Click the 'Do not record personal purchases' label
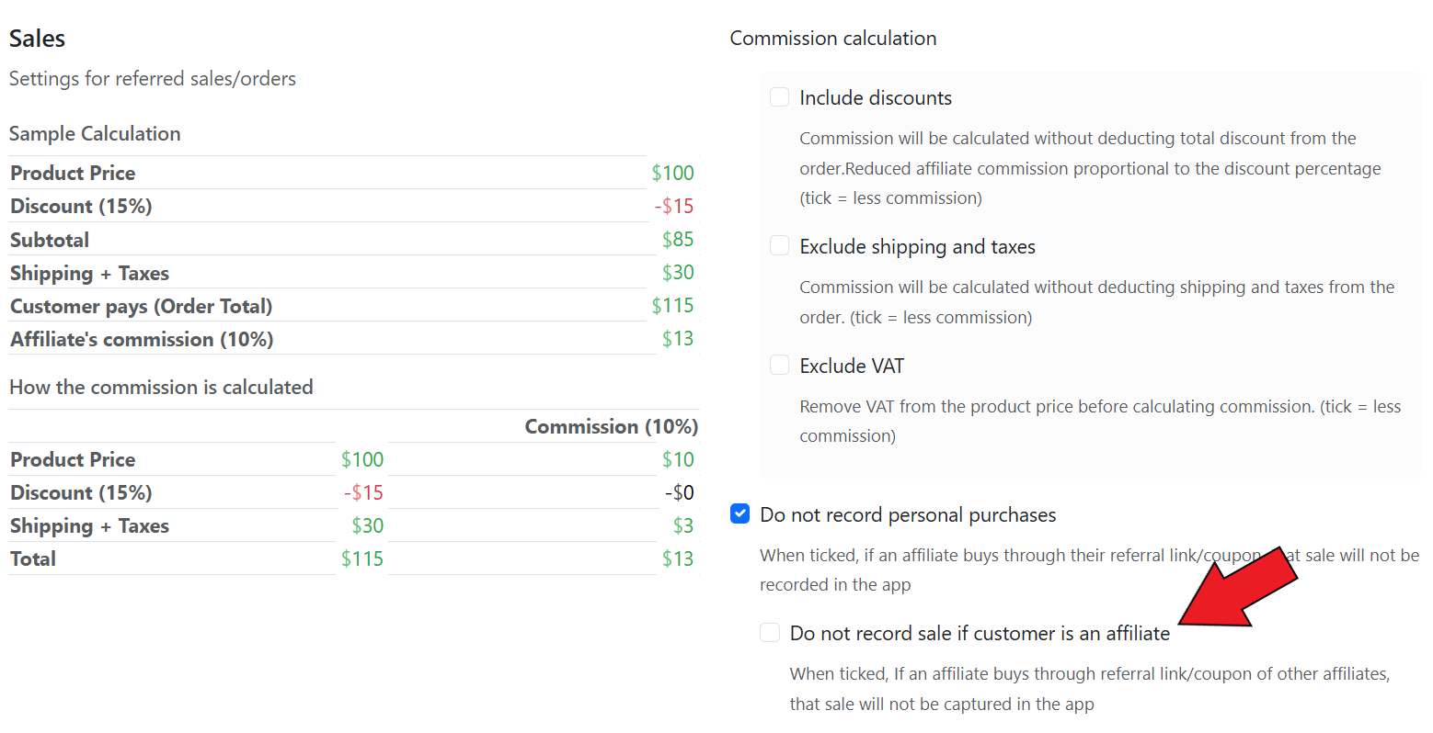Screen dimensions: 1433x733 tap(908, 515)
